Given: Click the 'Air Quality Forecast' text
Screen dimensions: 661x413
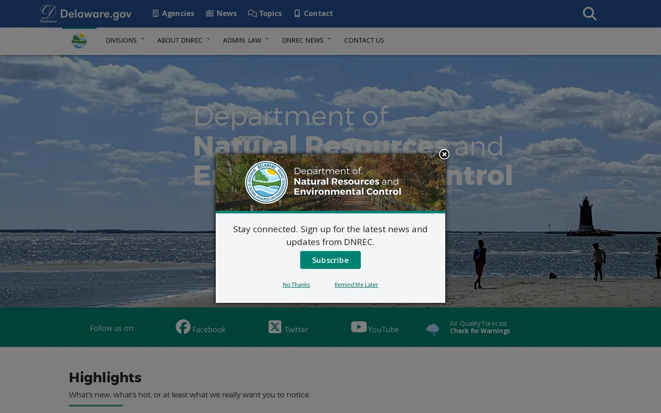Looking at the screenshot, I should [x=478, y=324].
